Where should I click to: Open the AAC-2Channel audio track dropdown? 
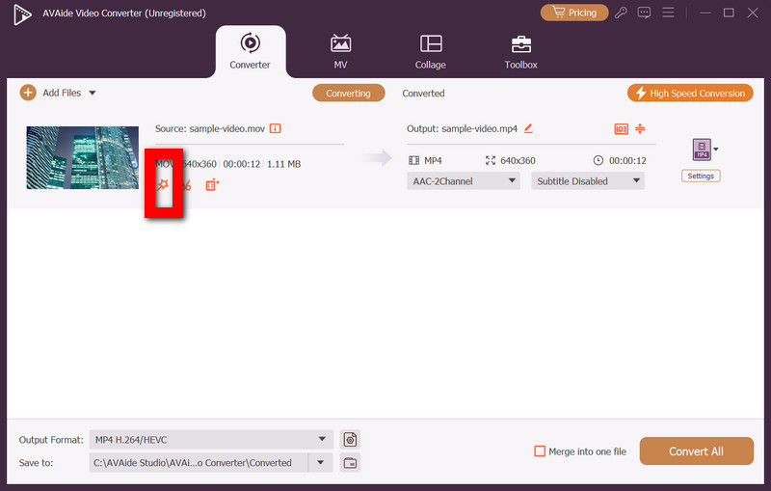[x=464, y=181]
